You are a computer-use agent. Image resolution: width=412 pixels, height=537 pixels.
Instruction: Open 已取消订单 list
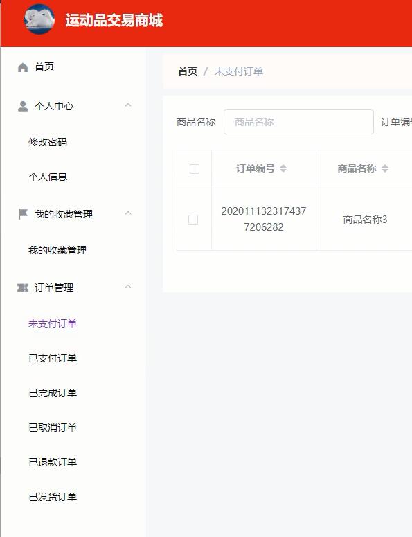[53, 428]
